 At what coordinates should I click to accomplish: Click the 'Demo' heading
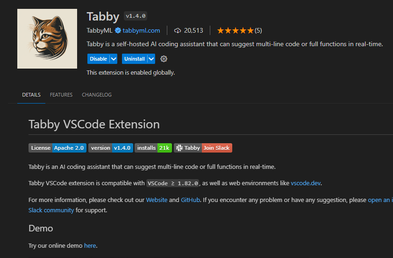tap(41, 229)
